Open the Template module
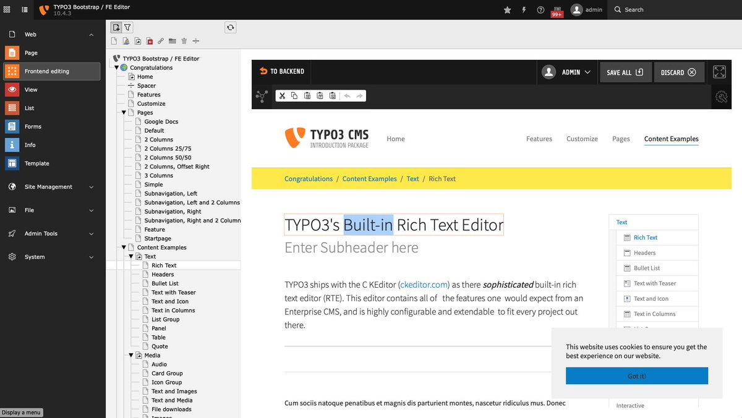This screenshot has width=742, height=418. 51,164
